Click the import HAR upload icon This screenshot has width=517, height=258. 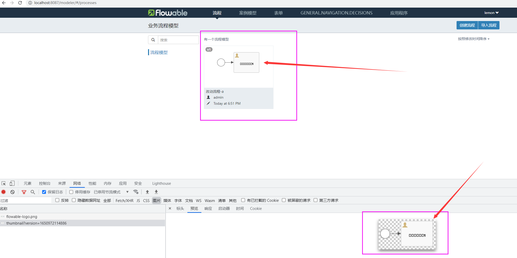147,192
